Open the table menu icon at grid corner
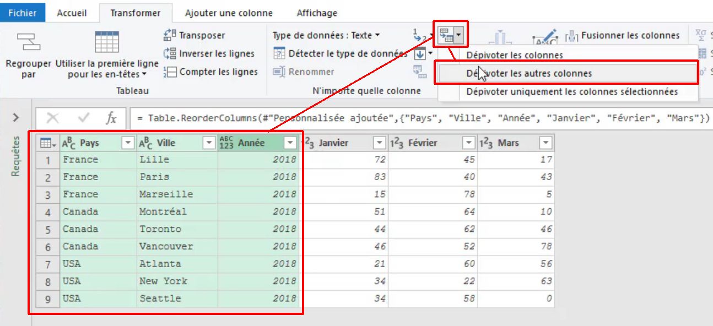This screenshot has width=713, height=326. [48, 143]
